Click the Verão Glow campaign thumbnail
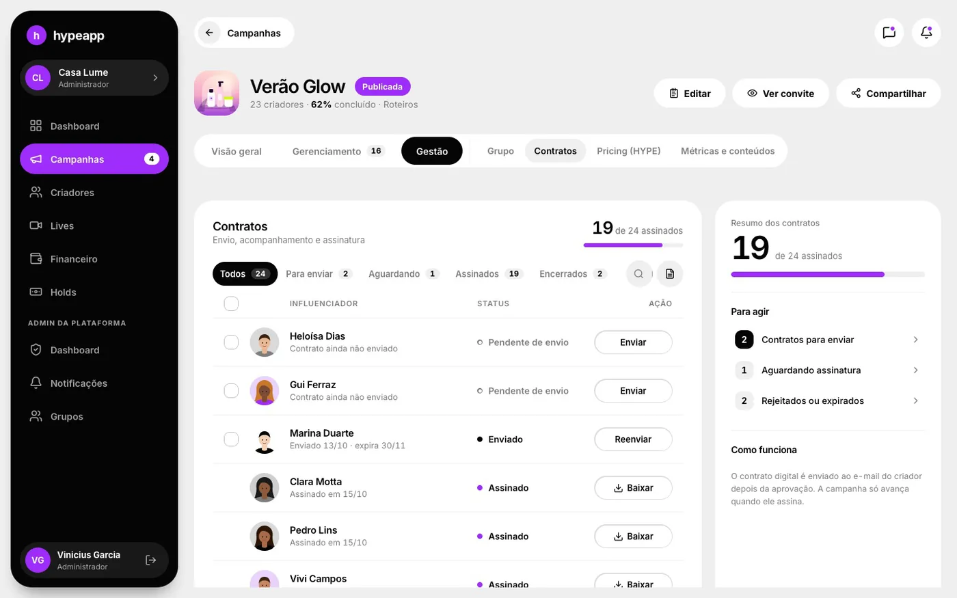Screen dimensions: 957x598 (217, 93)
